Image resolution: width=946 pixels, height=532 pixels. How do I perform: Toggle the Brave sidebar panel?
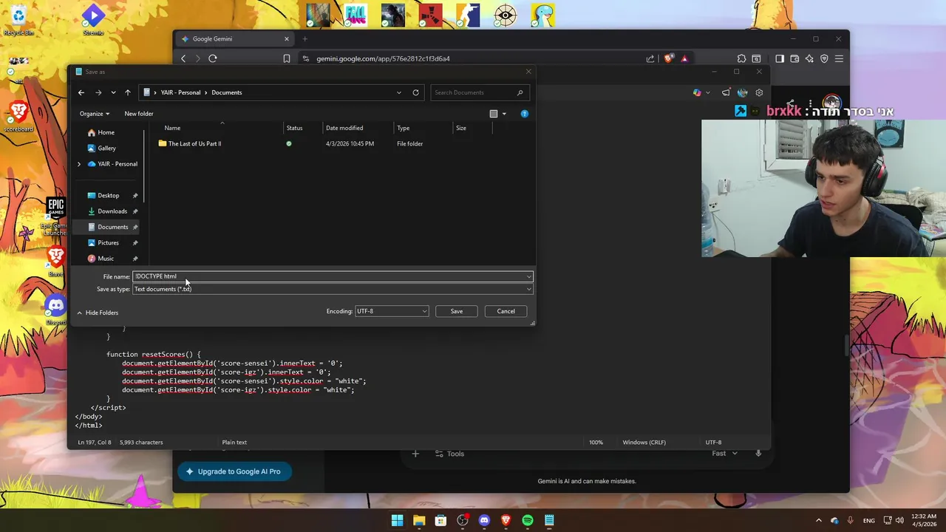click(780, 58)
